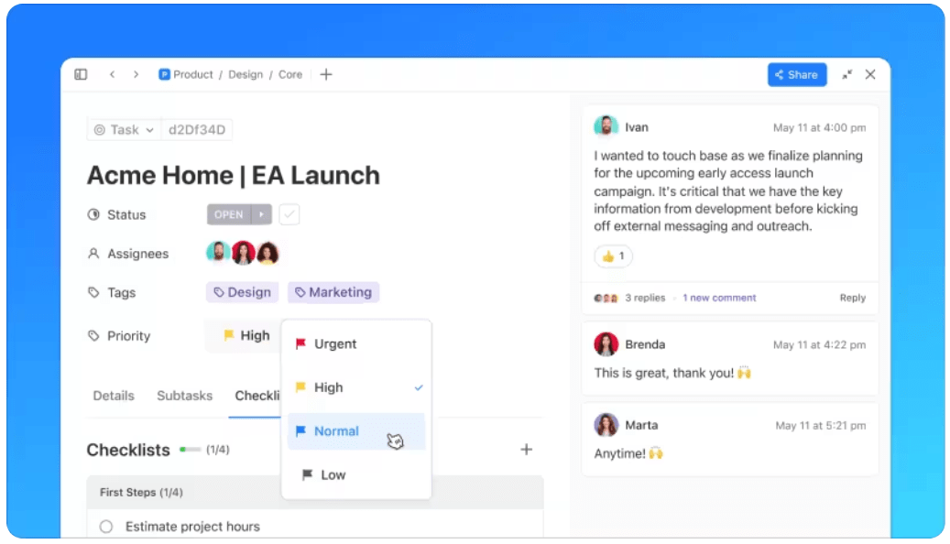Click Marta's message Anytime!

tap(628, 453)
